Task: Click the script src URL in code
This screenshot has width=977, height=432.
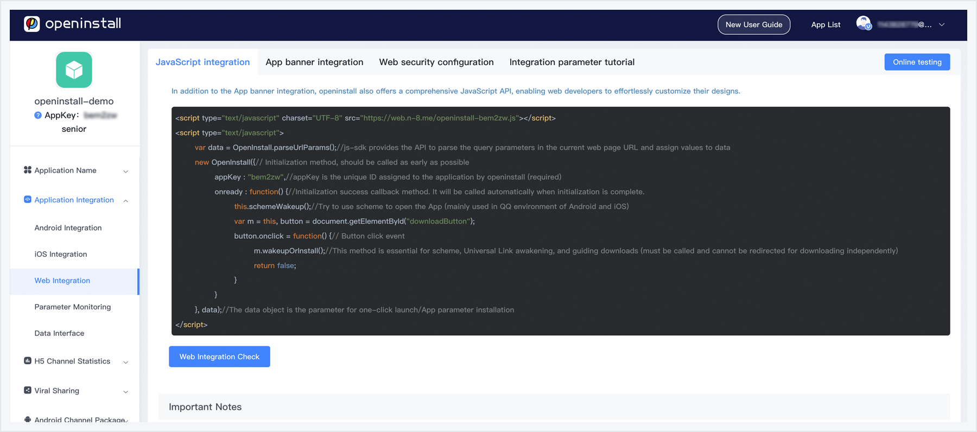Action: pyautogui.click(x=439, y=118)
